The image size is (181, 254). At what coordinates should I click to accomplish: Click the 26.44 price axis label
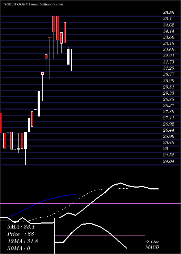(x=169, y=130)
